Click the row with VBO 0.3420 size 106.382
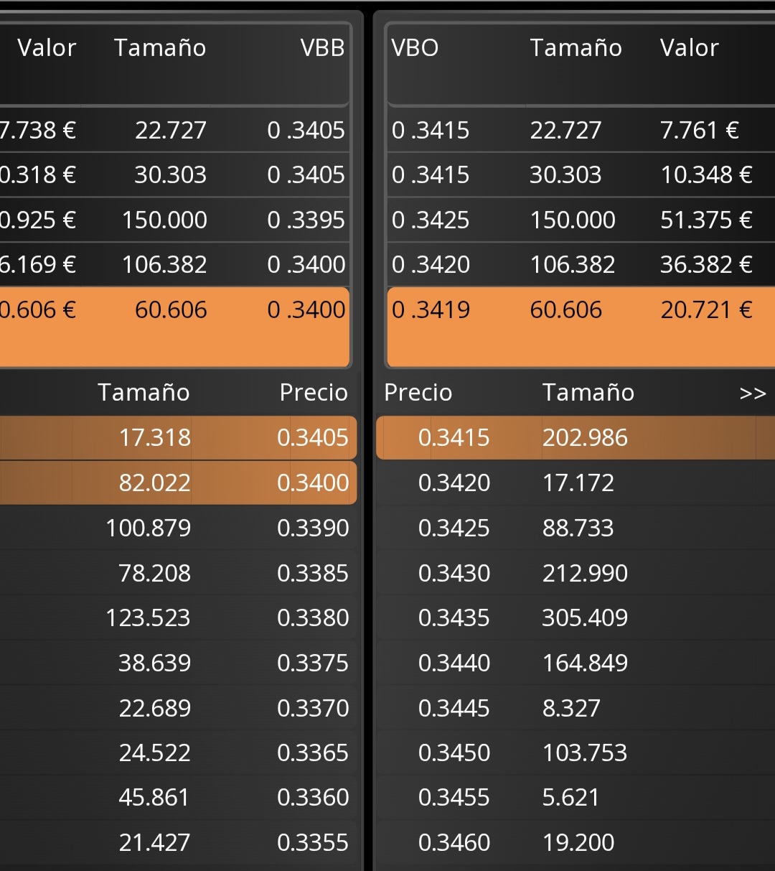Image resolution: width=775 pixels, height=871 pixels. [581, 264]
